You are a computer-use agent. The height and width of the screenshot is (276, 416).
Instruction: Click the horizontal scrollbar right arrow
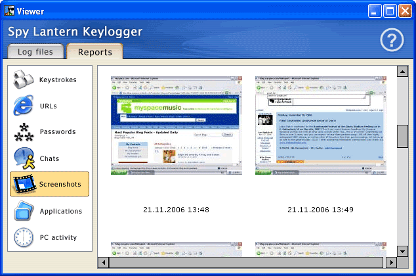pyautogui.click(x=391, y=262)
